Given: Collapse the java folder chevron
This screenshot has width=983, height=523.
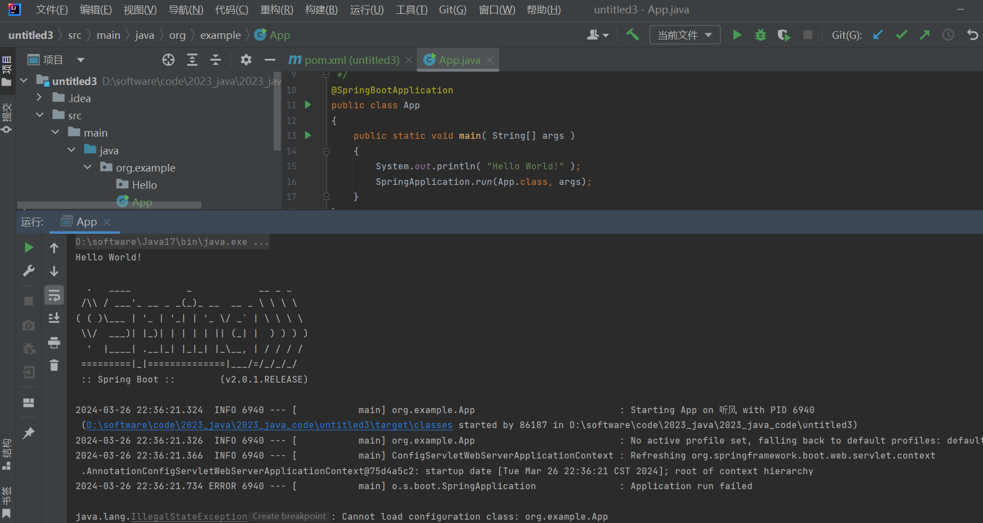Looking at the screenshot, I should (72, 150).
